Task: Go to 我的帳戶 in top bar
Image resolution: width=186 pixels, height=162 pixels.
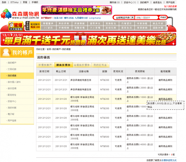Action: coord(144,2)
